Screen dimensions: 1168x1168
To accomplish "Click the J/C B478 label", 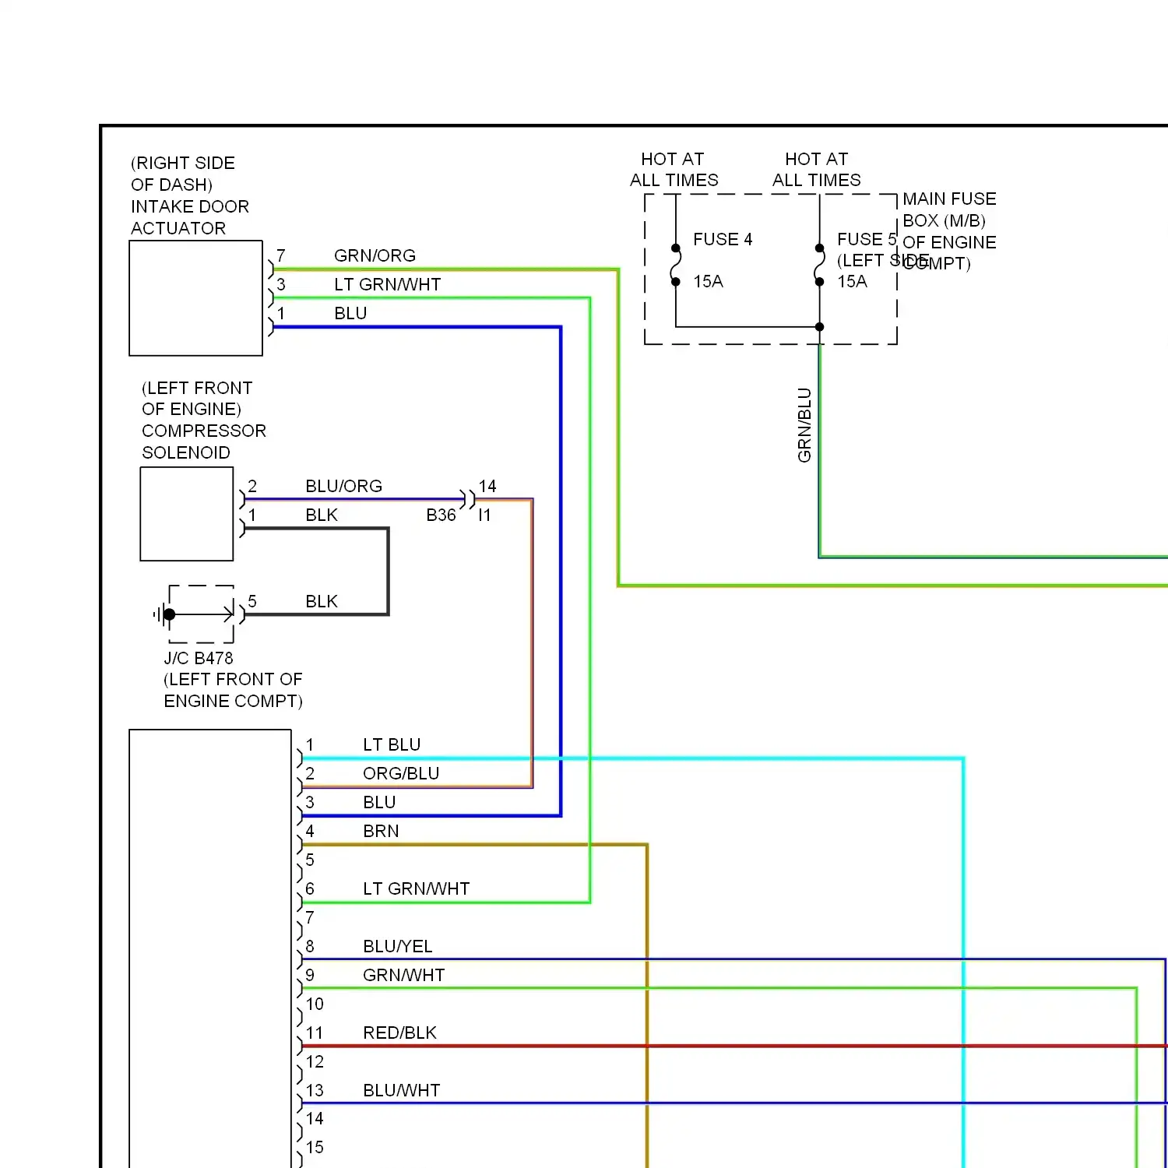I will click(x=198, y=658).
